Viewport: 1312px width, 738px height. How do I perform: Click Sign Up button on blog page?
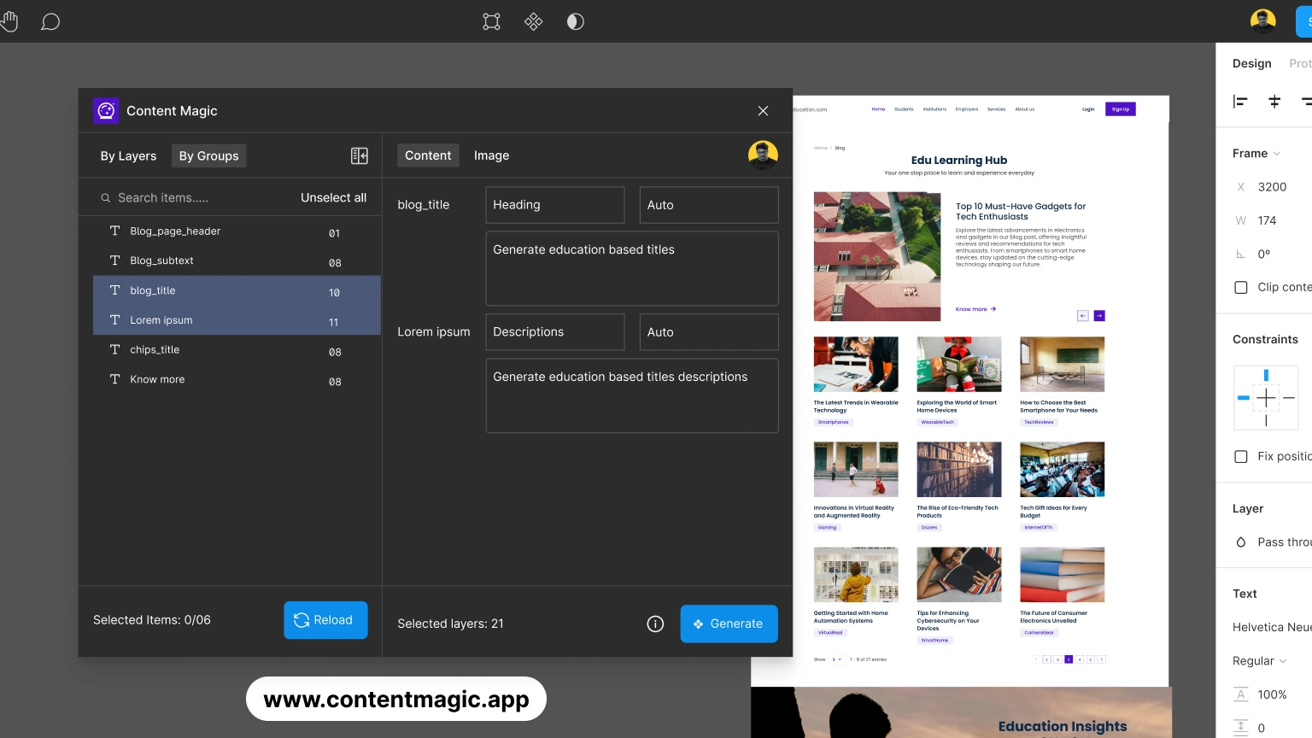(1121, 109)
